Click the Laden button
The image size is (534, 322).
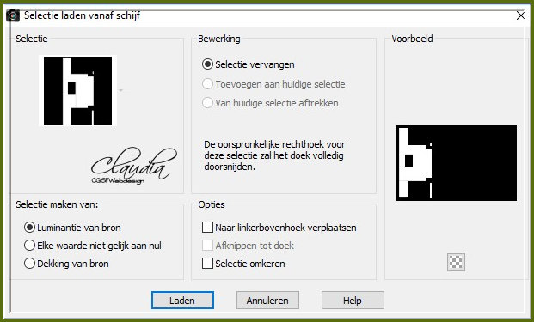point(182,301)
